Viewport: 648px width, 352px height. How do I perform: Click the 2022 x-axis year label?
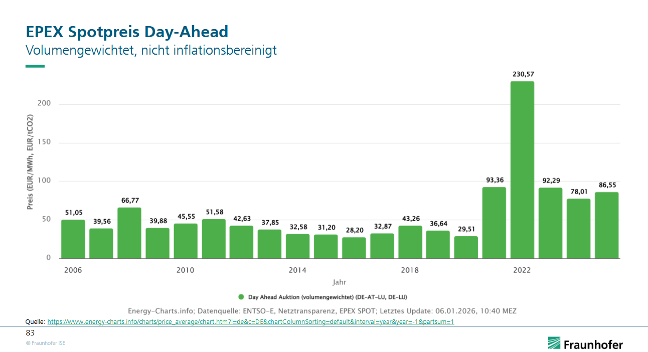[x=522, y=270]
